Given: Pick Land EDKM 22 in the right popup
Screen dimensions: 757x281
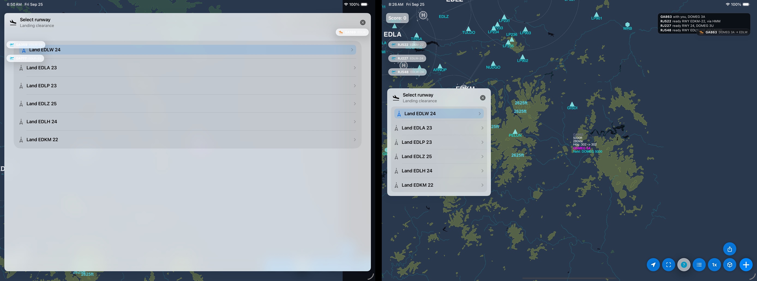Looking at the screenshot, I should 439,185.
